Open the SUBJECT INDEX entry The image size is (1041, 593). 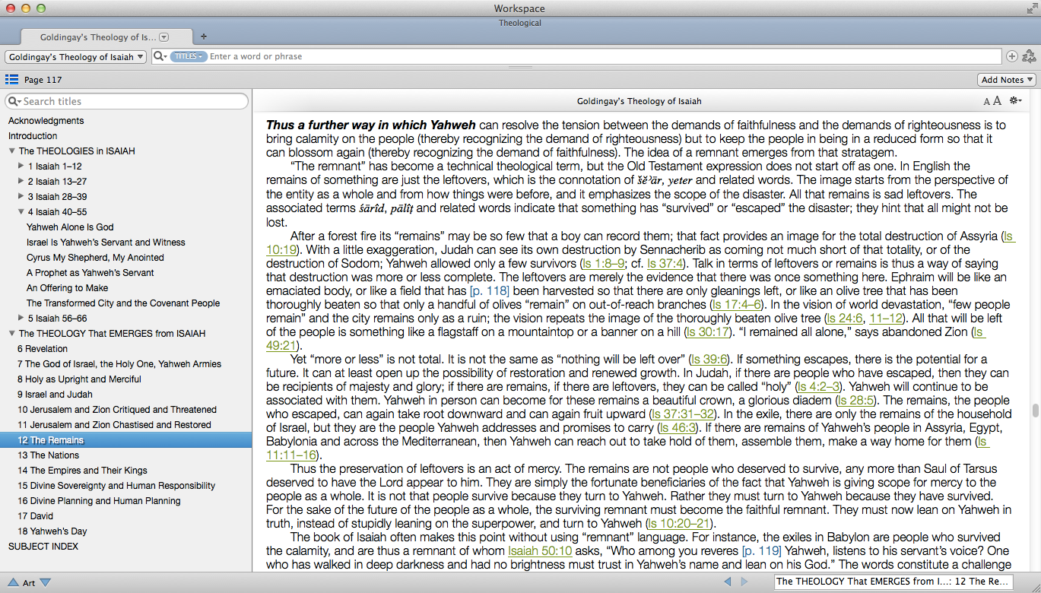pos(43,547)
